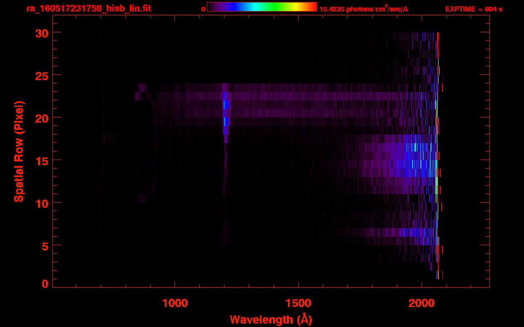The width and height of the screenshot is (524, 327).
Task: Click the file name ra_160517231758_hisb_lin.fit
Action: (x=88, y=8)
